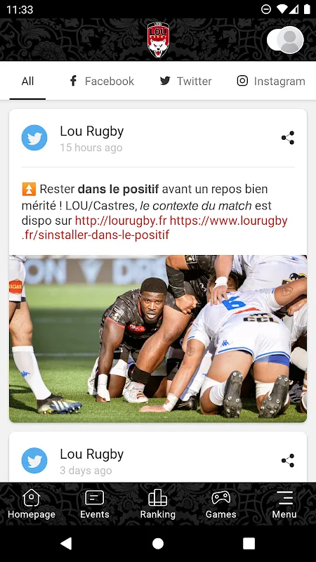
Task: Open the Ranking podium section
Action: pyautogui.click(x=157, y=504)
